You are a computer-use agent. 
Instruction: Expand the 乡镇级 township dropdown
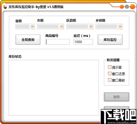(109, 26)
